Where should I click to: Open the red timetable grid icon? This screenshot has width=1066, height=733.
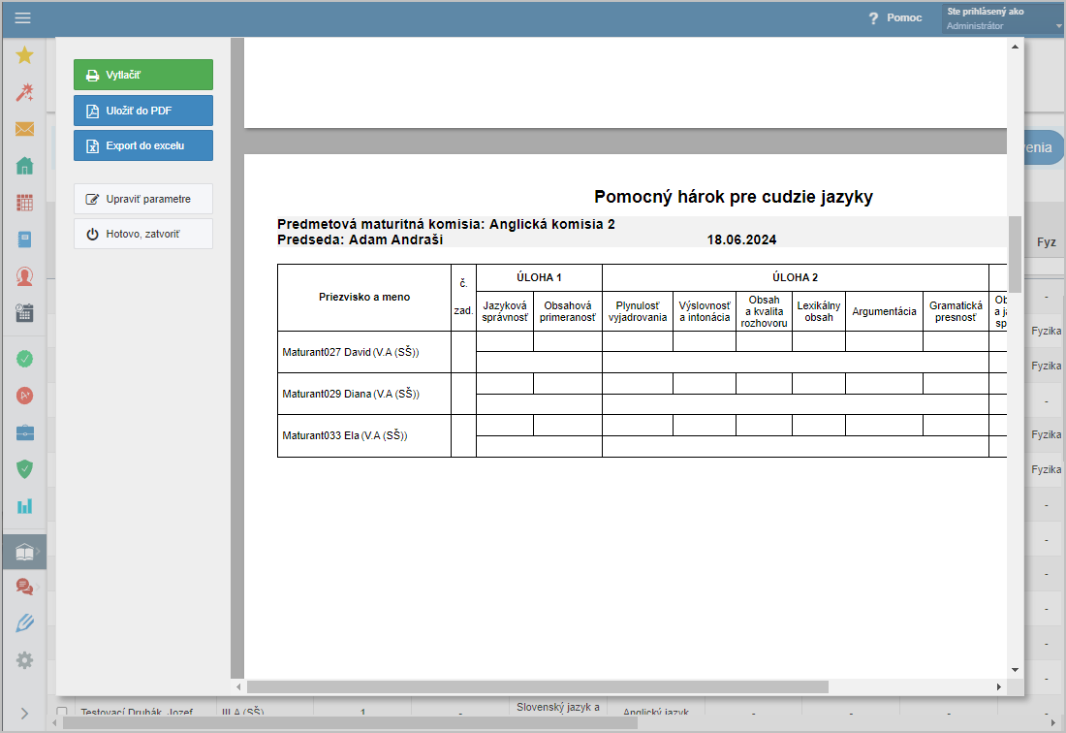click(x=24, y=202)
